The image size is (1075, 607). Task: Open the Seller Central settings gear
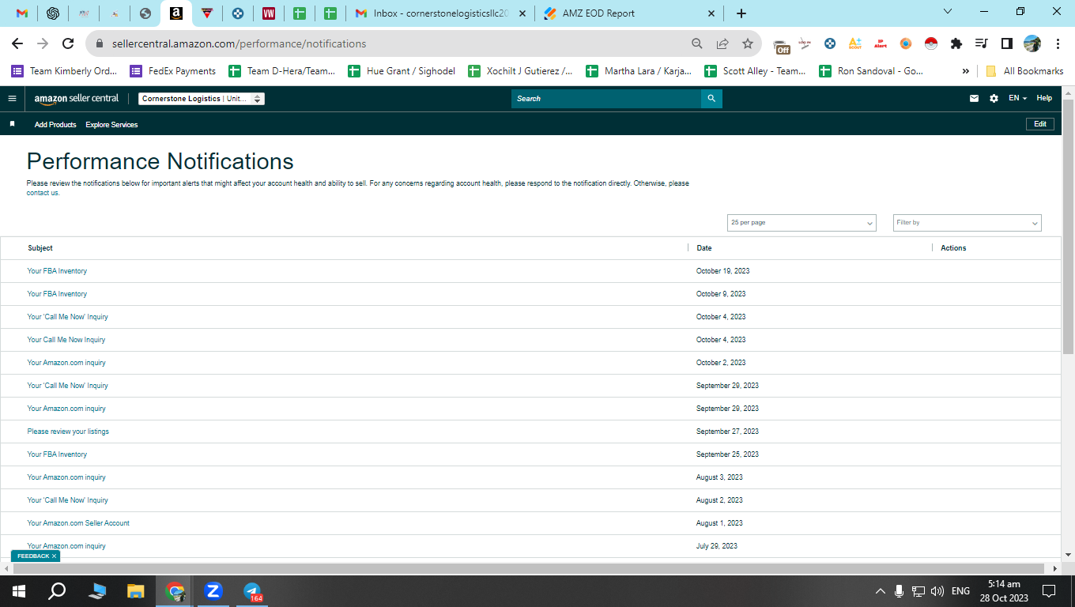[x=994, y=99]
